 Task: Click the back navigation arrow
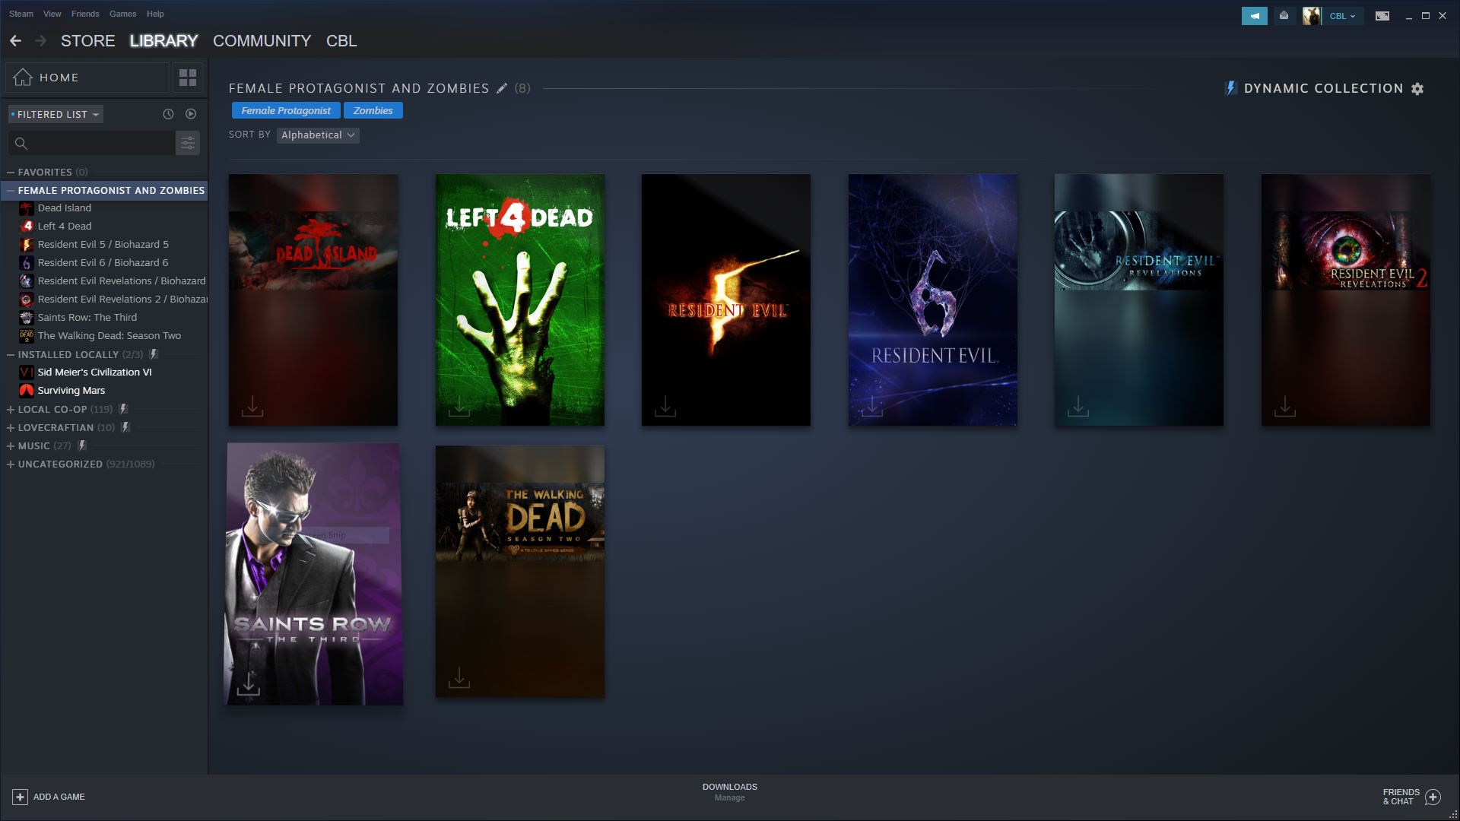(15, 41)
